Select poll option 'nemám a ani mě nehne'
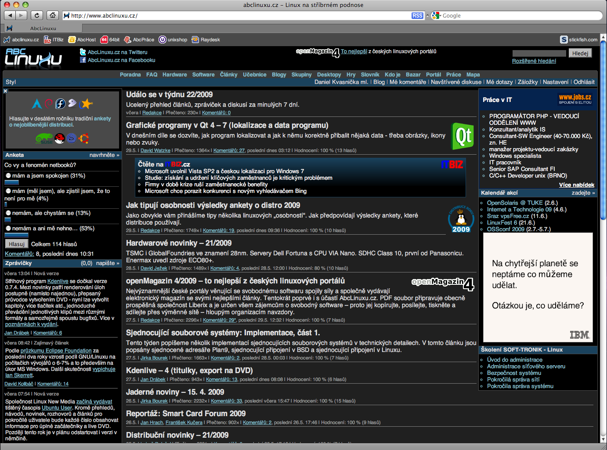The width and height of the screenshot is (607, 450). pos(8,229)
